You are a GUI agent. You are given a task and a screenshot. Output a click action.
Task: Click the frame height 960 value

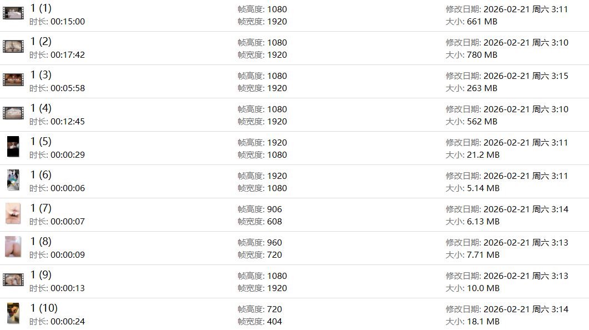[x=274, y=243]
